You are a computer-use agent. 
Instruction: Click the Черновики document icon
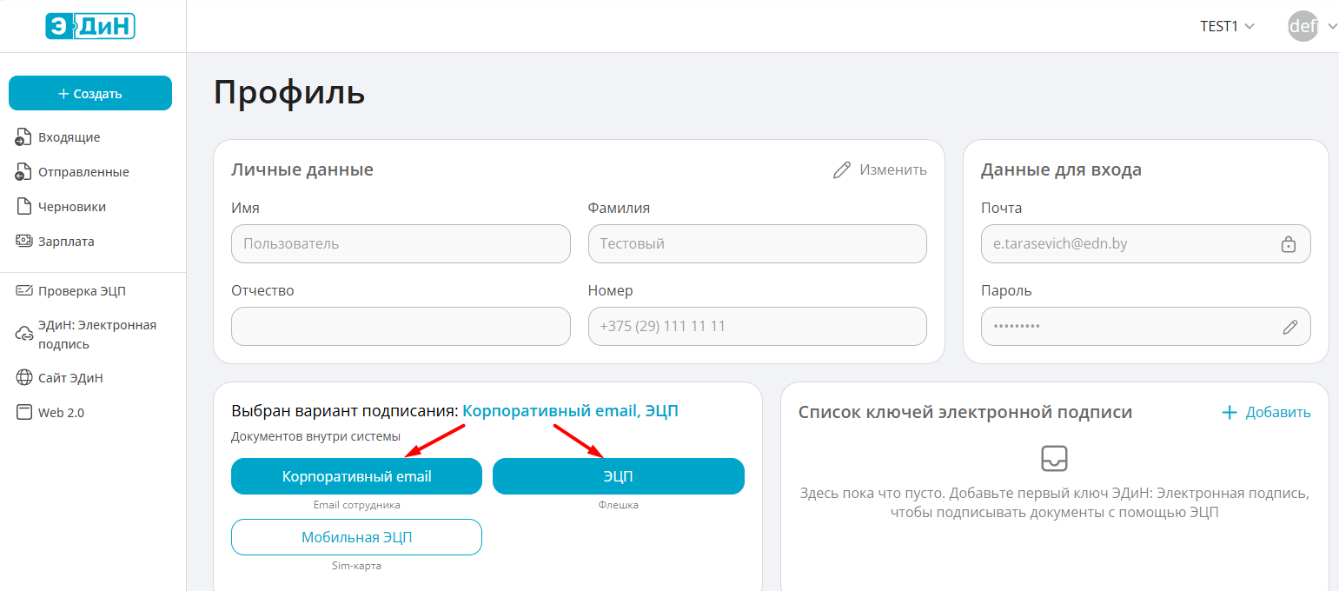[24, 207]
